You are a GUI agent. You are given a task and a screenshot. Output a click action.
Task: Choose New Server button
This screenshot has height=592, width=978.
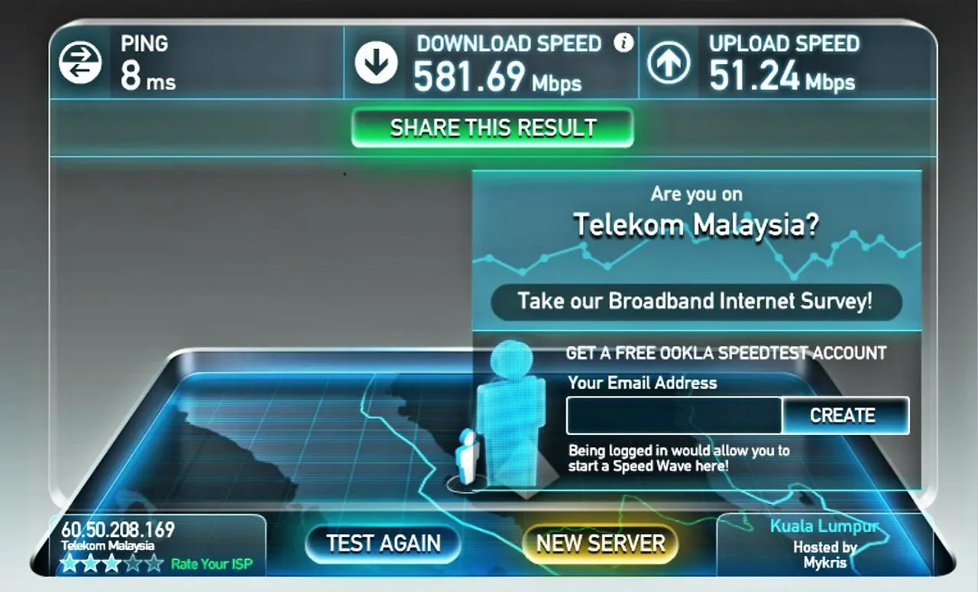(x=601, y=543)
